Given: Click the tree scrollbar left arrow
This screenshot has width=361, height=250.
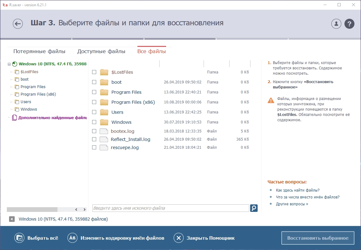Looking at the screenshot, I should pyautogui.click(x=76, y=209).
